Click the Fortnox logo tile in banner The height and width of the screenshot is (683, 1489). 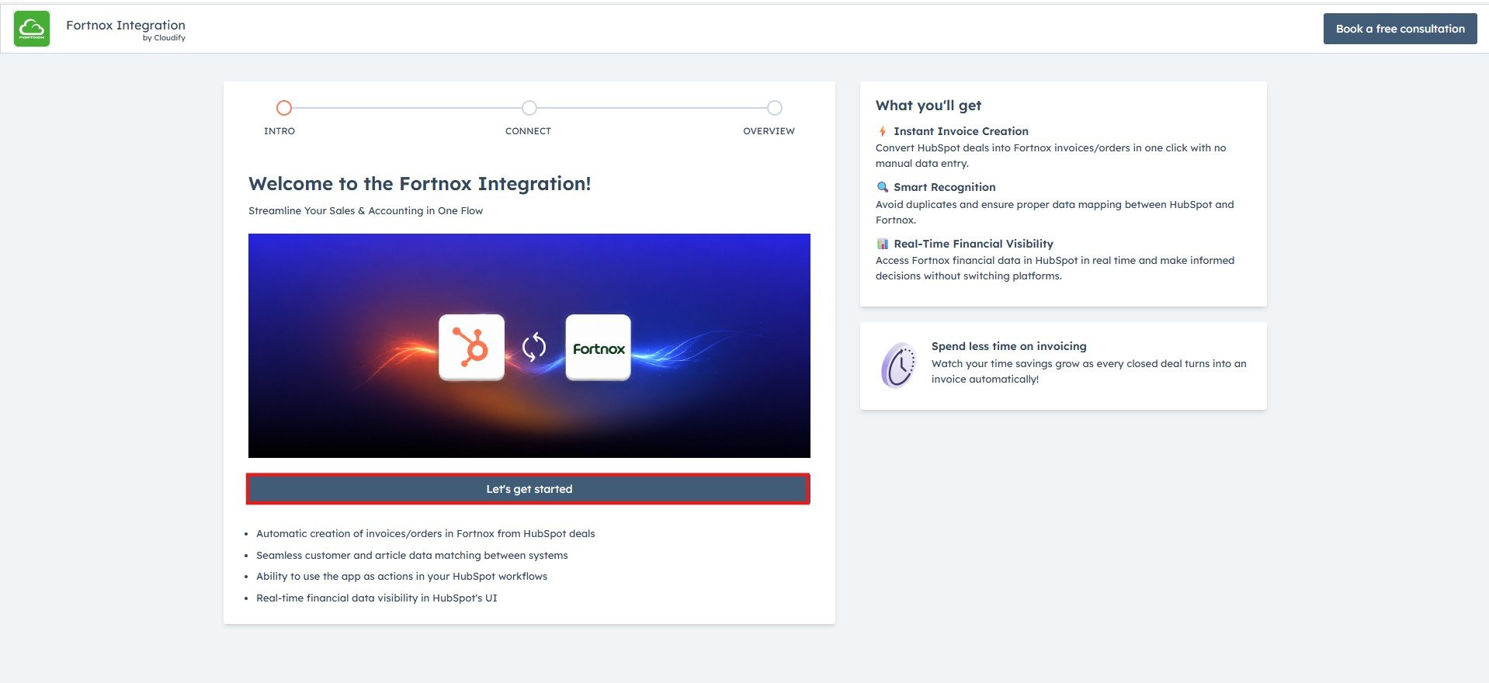click(598, 347)
